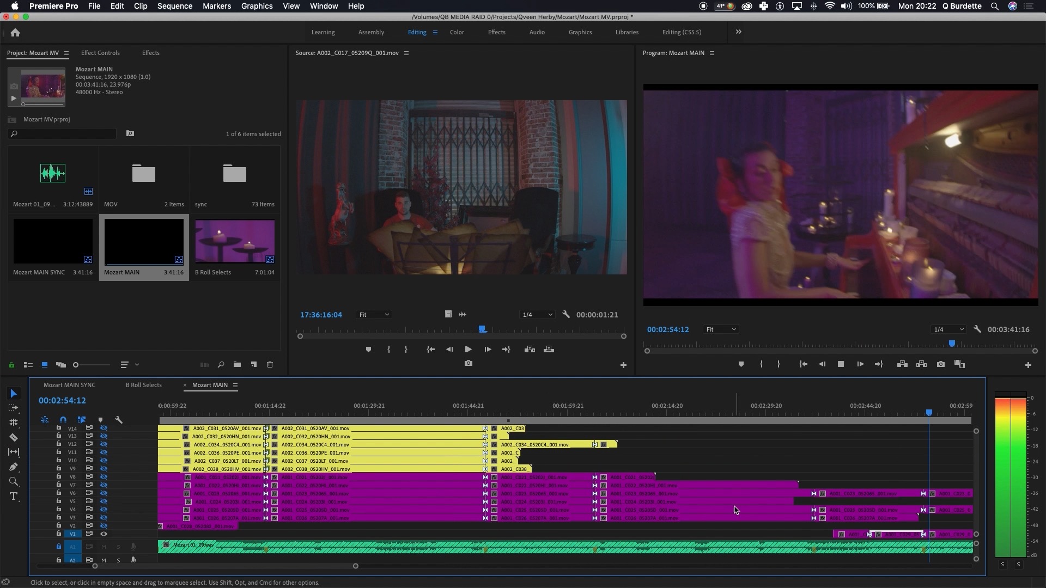Viewport: 1046px width, 588px height.
Task: Toggle lock on track V12
Action: (59, 444)
